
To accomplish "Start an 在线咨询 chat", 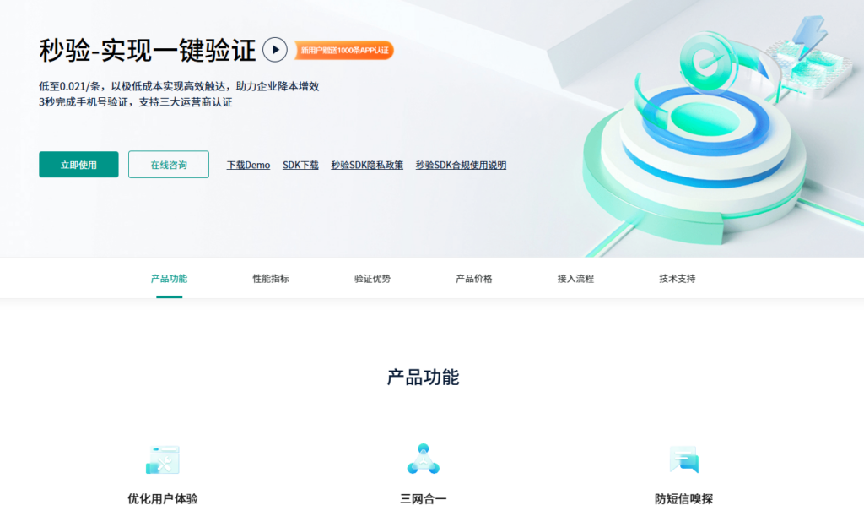I will (x=168, y=164).
